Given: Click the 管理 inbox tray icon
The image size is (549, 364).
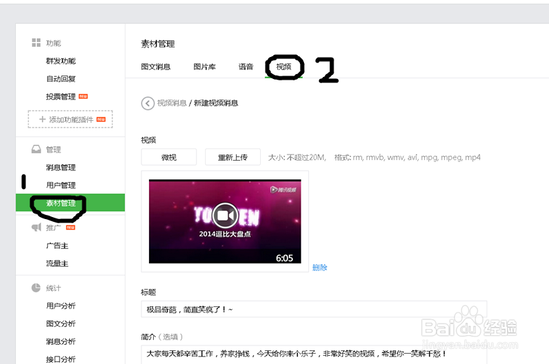Looking at the screenshot, I should pyautogui.click(x=36, y=149).
